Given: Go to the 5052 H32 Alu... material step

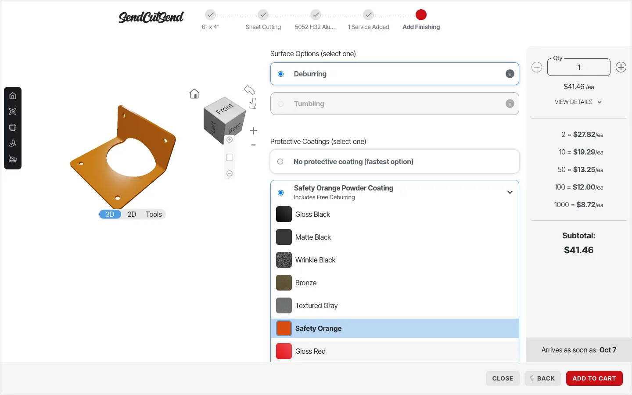Looking at the screenshot, I should click(x=315, y=20).
